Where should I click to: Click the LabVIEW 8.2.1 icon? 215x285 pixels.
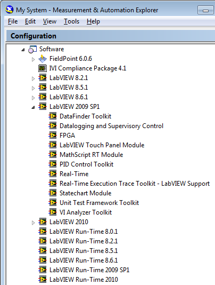coord(43,78)
